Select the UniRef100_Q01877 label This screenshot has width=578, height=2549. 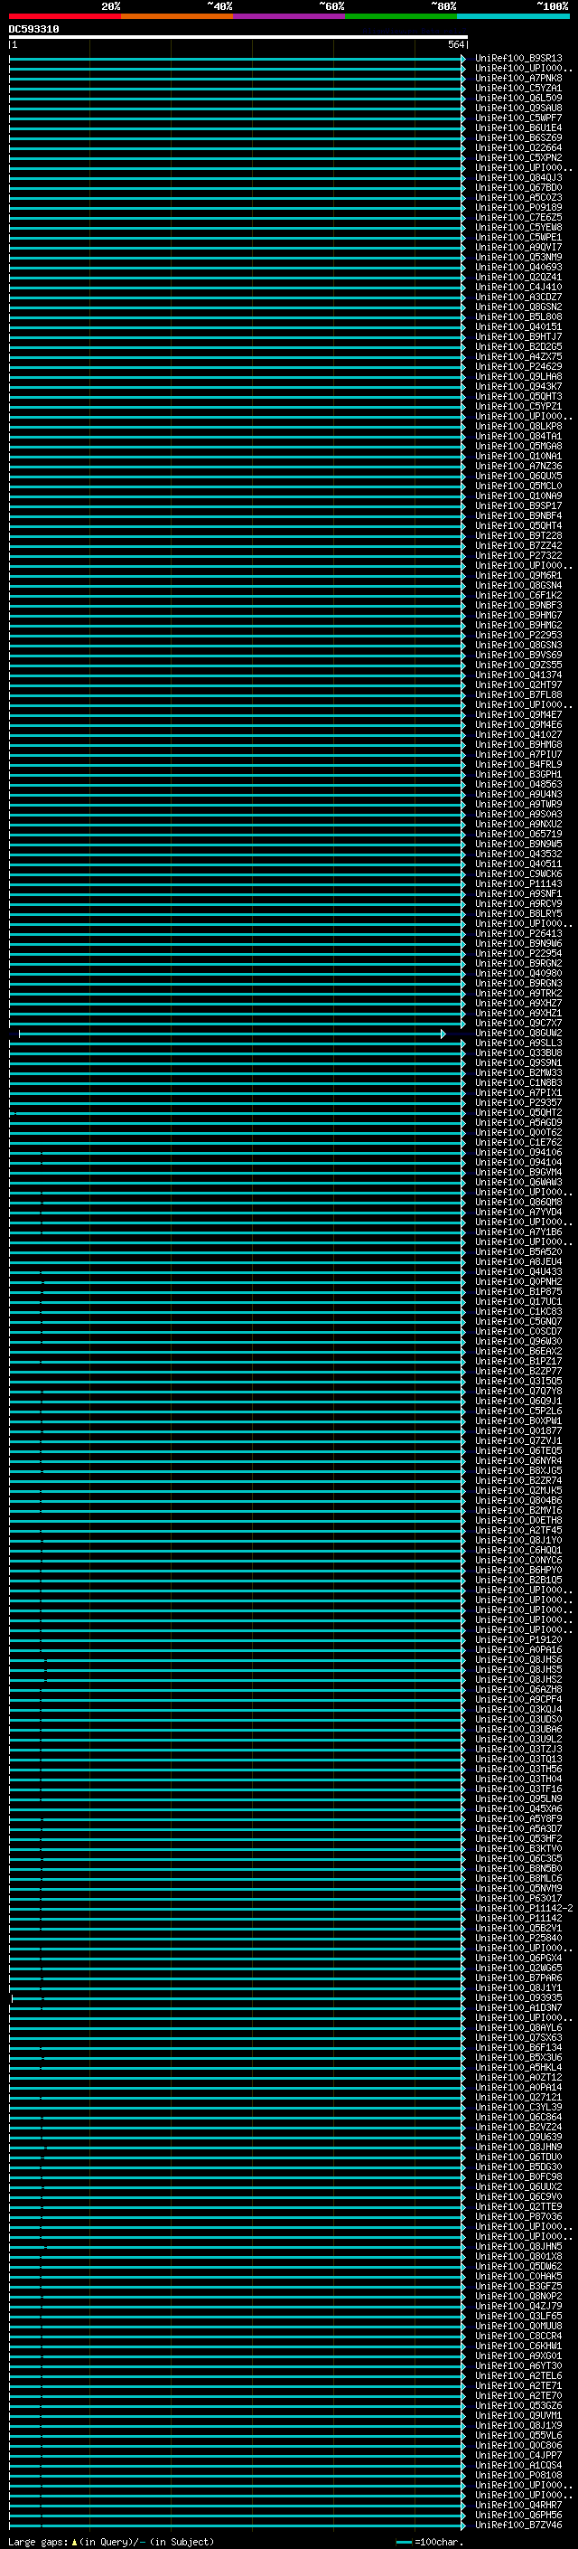tap(517, 1430)
